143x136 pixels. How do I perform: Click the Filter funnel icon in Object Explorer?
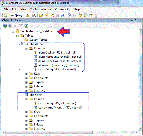pyautogui.click(x=21, y=26)
